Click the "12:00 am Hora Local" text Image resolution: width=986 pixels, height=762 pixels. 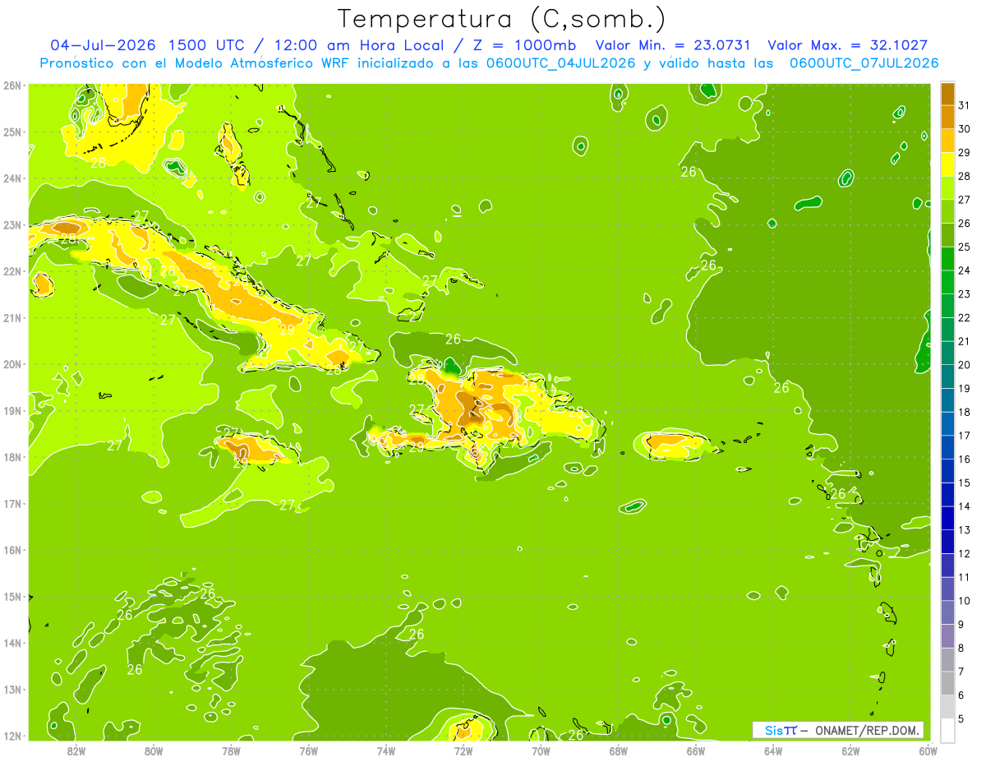pos(357,45)
